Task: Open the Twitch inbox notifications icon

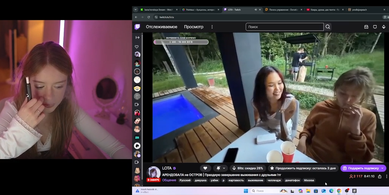Action: click(x=366, y=27)
